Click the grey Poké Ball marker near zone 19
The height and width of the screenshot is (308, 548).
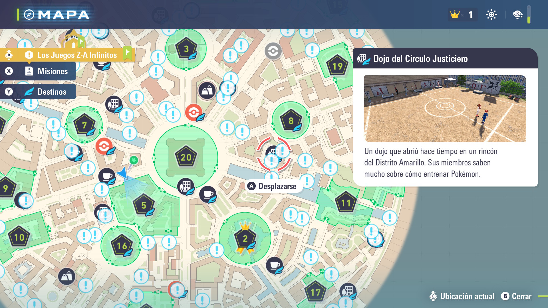tap(273, 51)
